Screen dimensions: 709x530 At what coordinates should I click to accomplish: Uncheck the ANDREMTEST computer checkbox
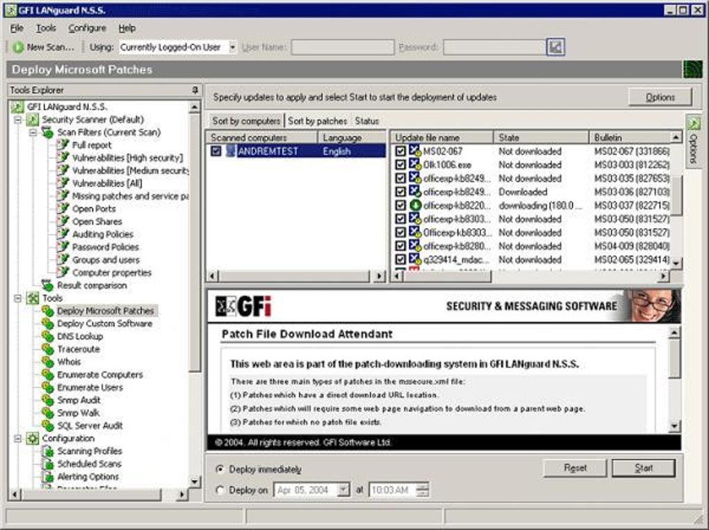click(216, 151)
